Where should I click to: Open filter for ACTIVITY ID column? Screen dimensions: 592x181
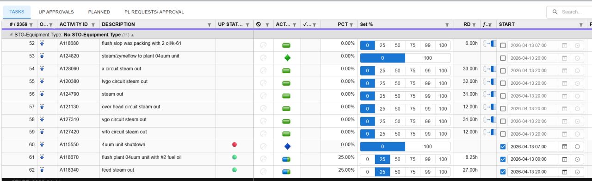point(93,25)
